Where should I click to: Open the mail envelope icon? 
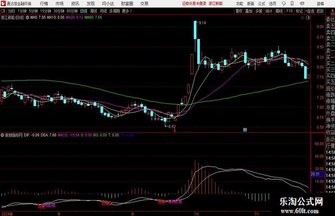(302, 4)
